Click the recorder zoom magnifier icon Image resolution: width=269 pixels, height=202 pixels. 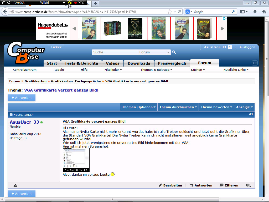pos(9,3)
